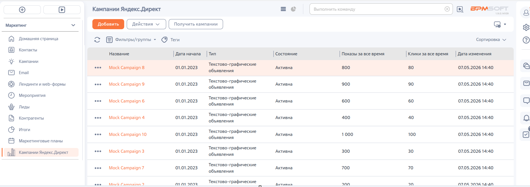This screenshot has width=530, height=187.
Task: Open the Mock Campaign 8 link
Action: (127, 68)
